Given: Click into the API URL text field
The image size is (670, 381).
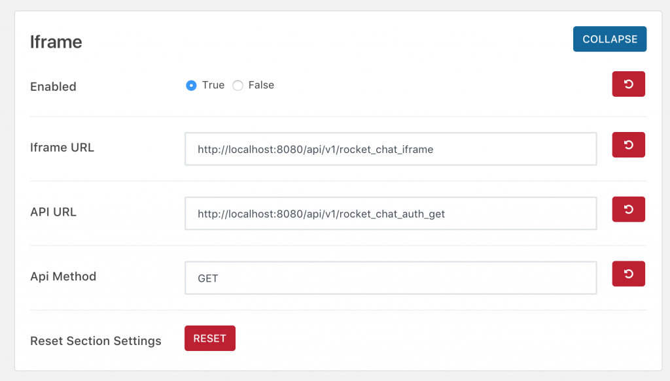Looking at the screenshot, I should click(x=391, y=213).
